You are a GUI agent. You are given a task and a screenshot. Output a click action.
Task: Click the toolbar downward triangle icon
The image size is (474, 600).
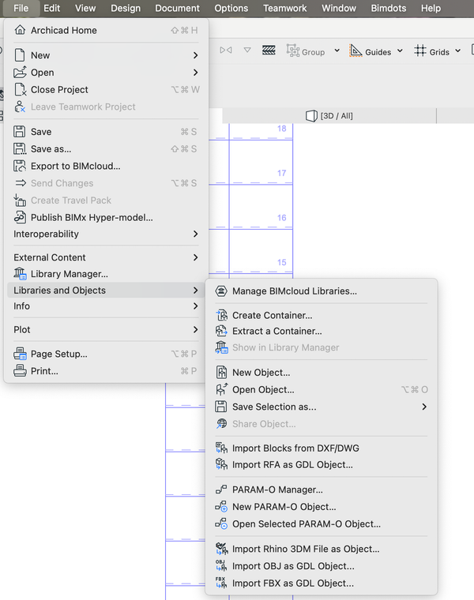pyautogui.click(x=247, y=50)
